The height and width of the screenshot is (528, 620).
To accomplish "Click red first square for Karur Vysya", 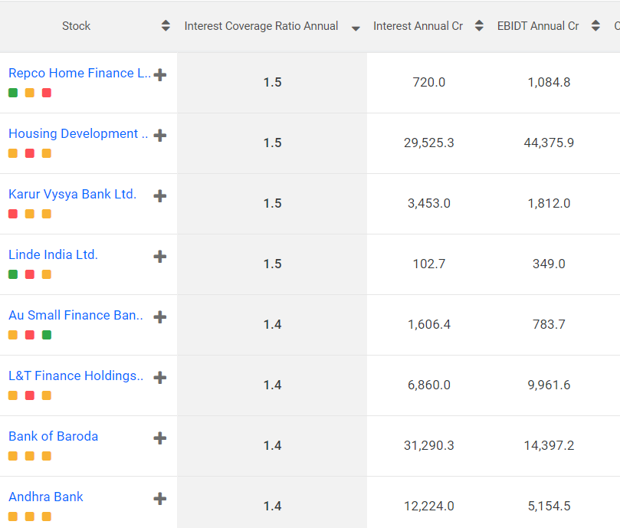I will [x=13, y=214].
